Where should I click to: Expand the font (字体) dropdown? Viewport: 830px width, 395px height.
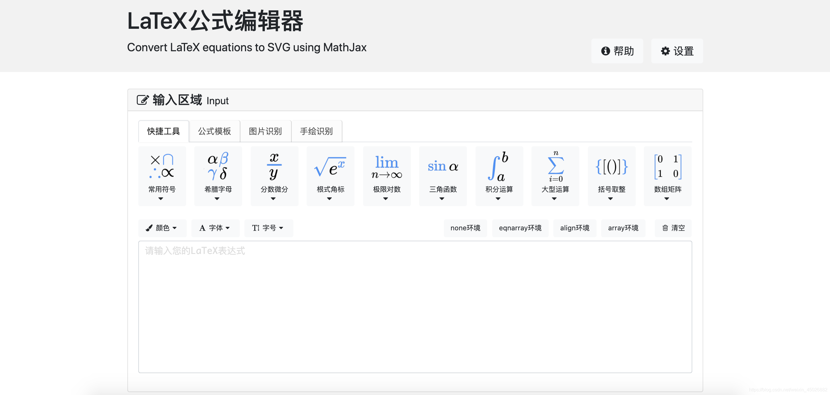coord(215,228)
